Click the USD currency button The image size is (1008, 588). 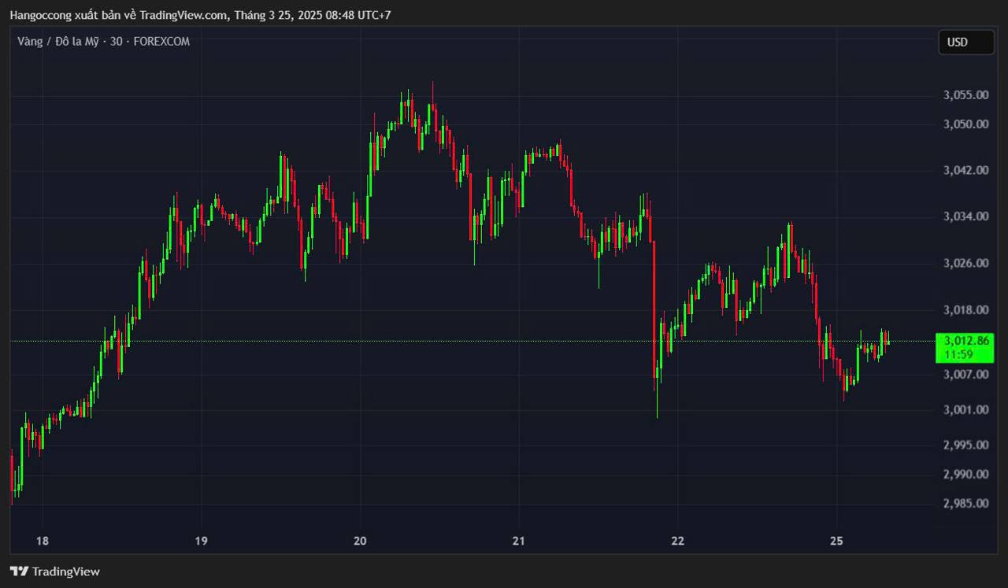965,43
